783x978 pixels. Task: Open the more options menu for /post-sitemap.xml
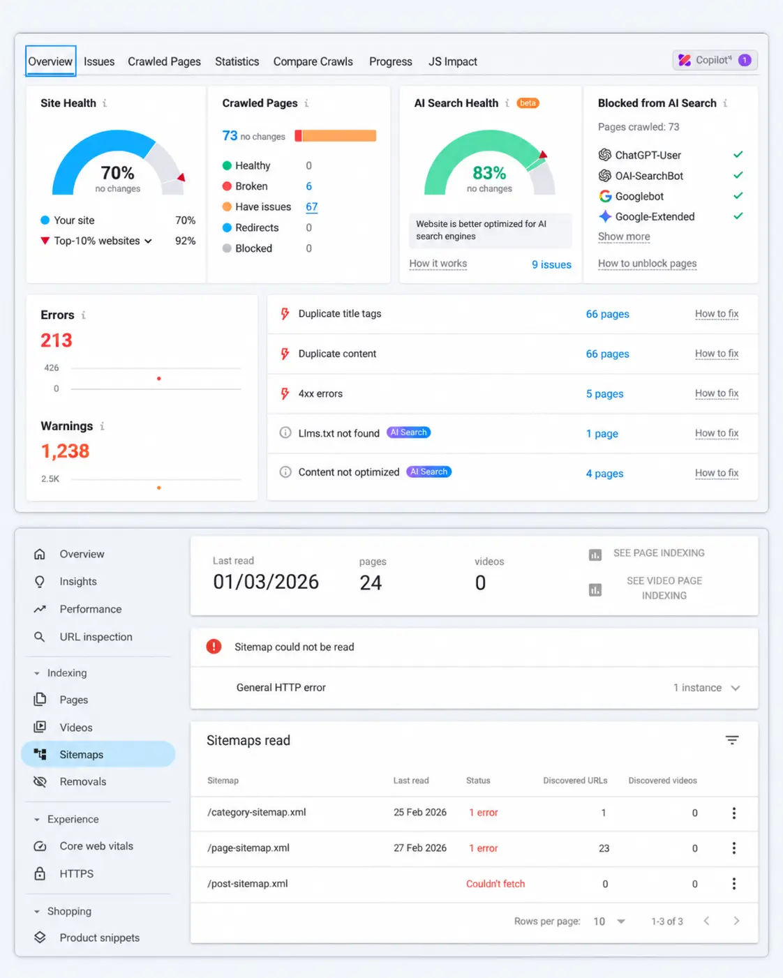coord(733,884)
